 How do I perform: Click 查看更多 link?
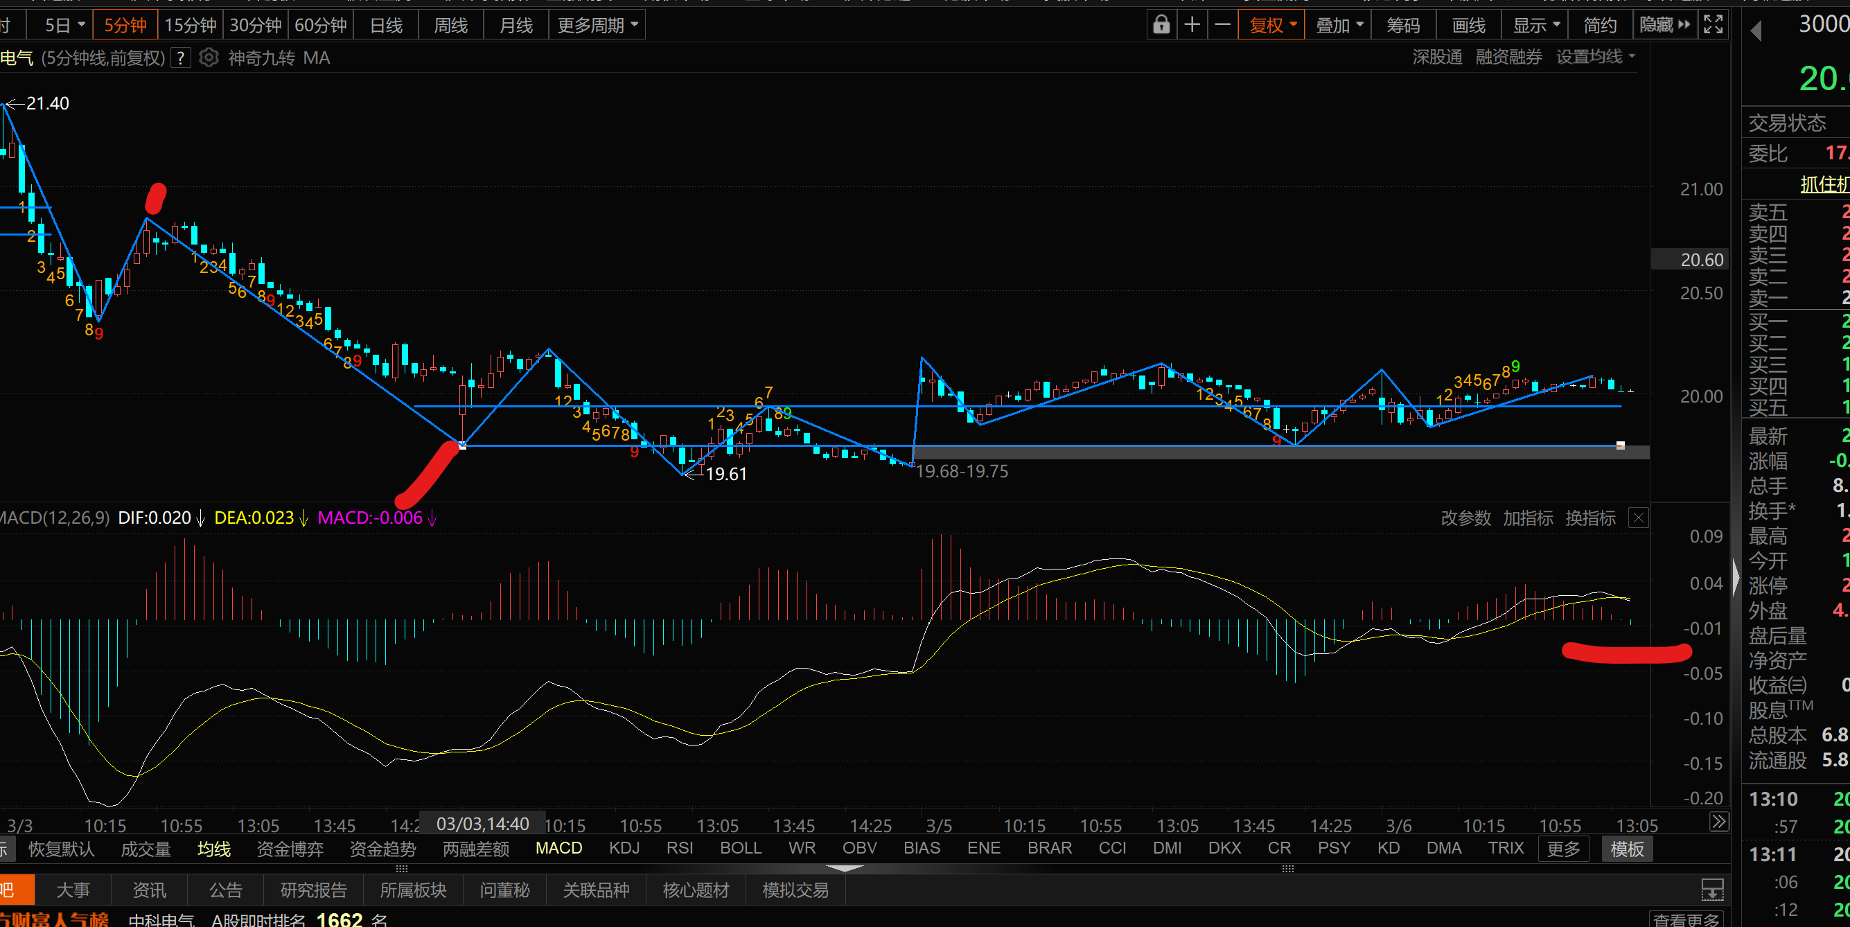pos(1685,919)
